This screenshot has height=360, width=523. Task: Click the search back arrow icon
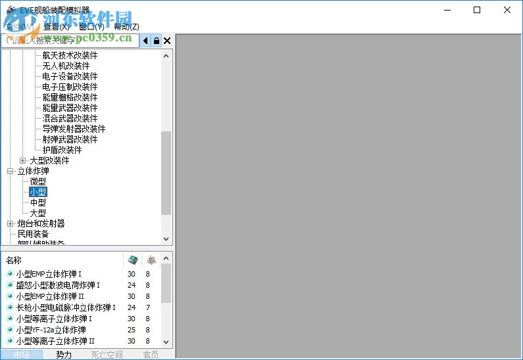coord(145,41)
